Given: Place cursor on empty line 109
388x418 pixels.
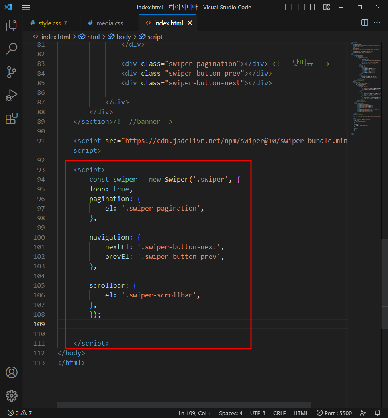Looking at the screenshot, I should [202, 324].
